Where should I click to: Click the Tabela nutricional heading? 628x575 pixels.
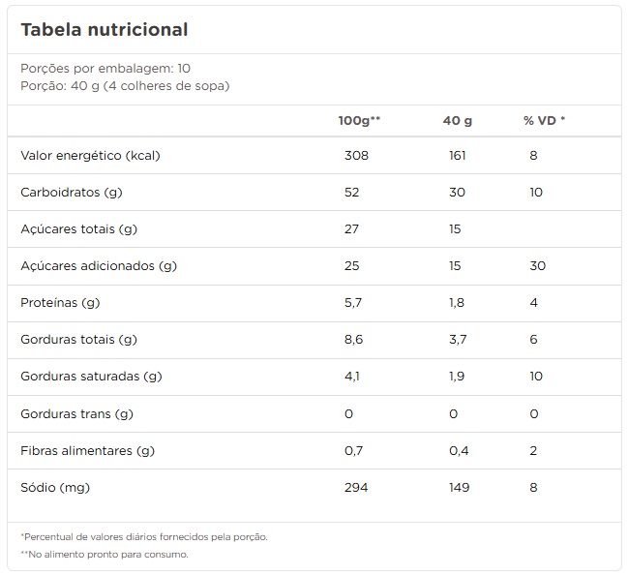[x=104, y=30]
